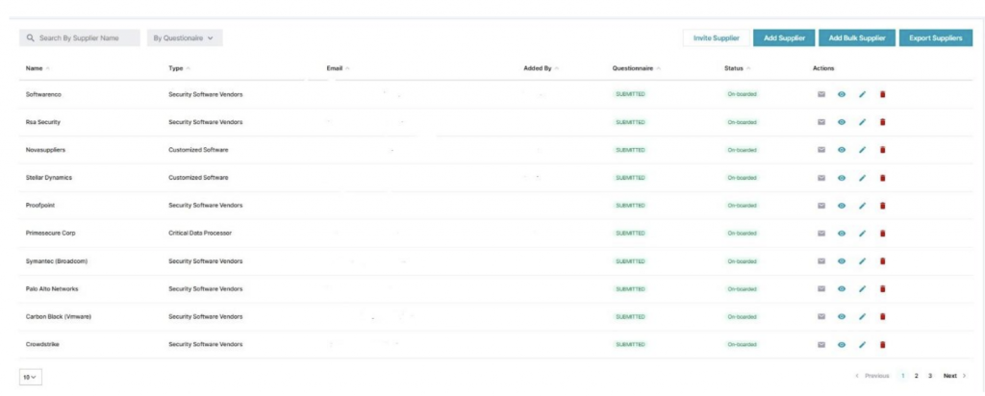Screen dimensions: 985x396
Task: Sort table by Status column
Action: [737, 68]
